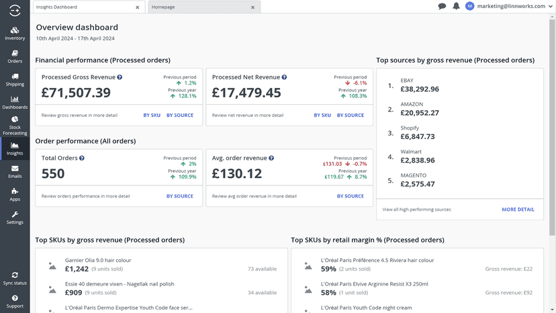Click the vertical page scrollbar

coord(552,127)
